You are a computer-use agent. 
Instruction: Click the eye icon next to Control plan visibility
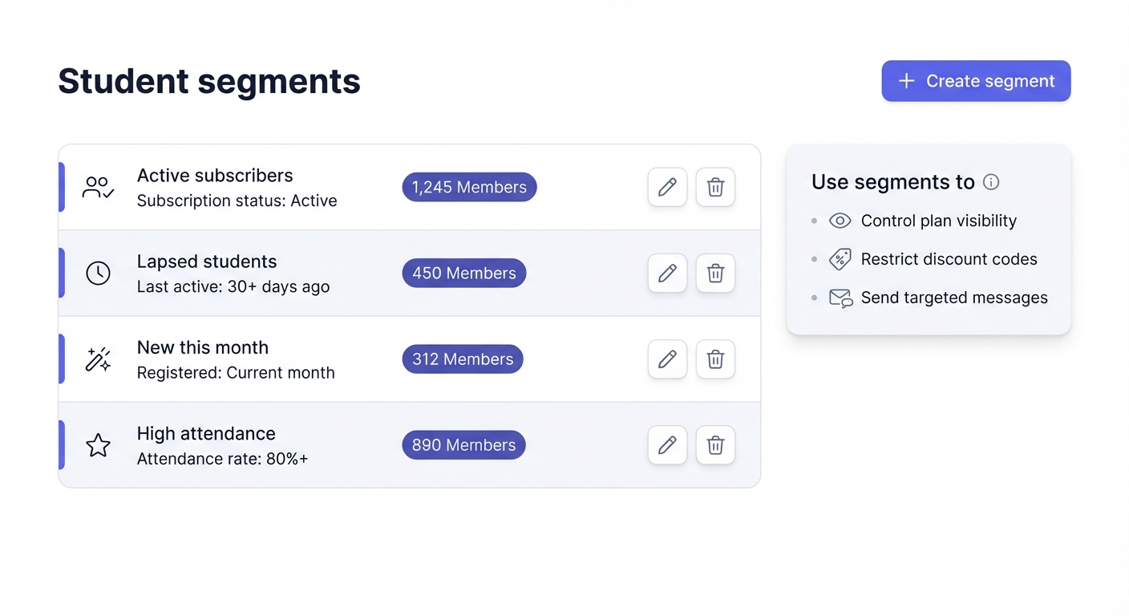tap(840, 221)
